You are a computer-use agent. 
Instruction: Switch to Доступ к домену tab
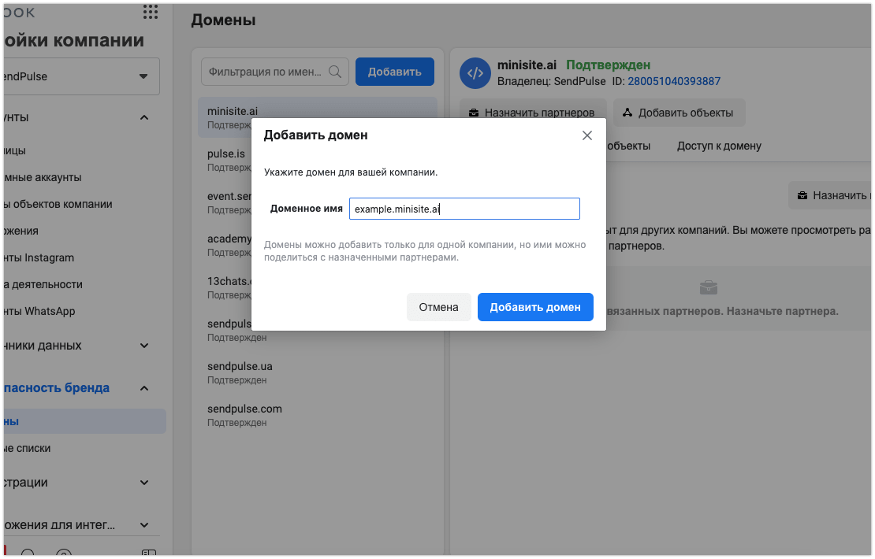pyautogui.click(x=719, y=146)
